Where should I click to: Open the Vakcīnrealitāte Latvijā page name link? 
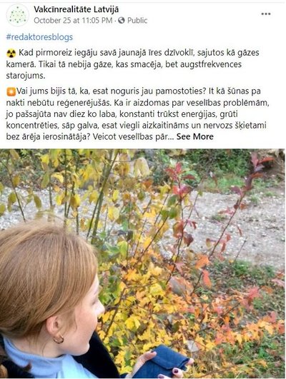[77, 10]
